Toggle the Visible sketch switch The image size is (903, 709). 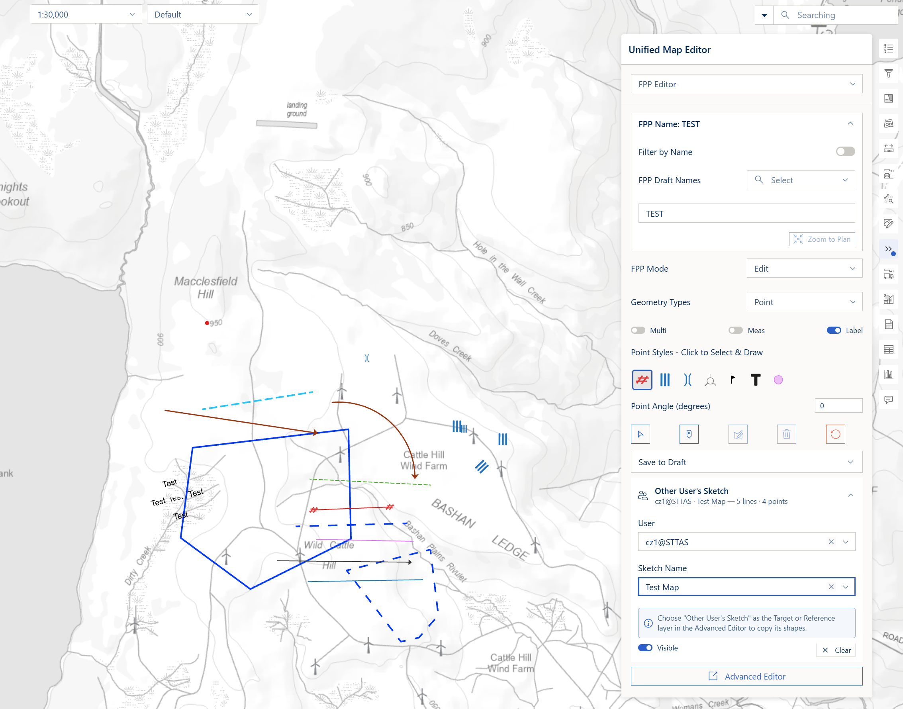pyautogui.click(x=645, y=648)
